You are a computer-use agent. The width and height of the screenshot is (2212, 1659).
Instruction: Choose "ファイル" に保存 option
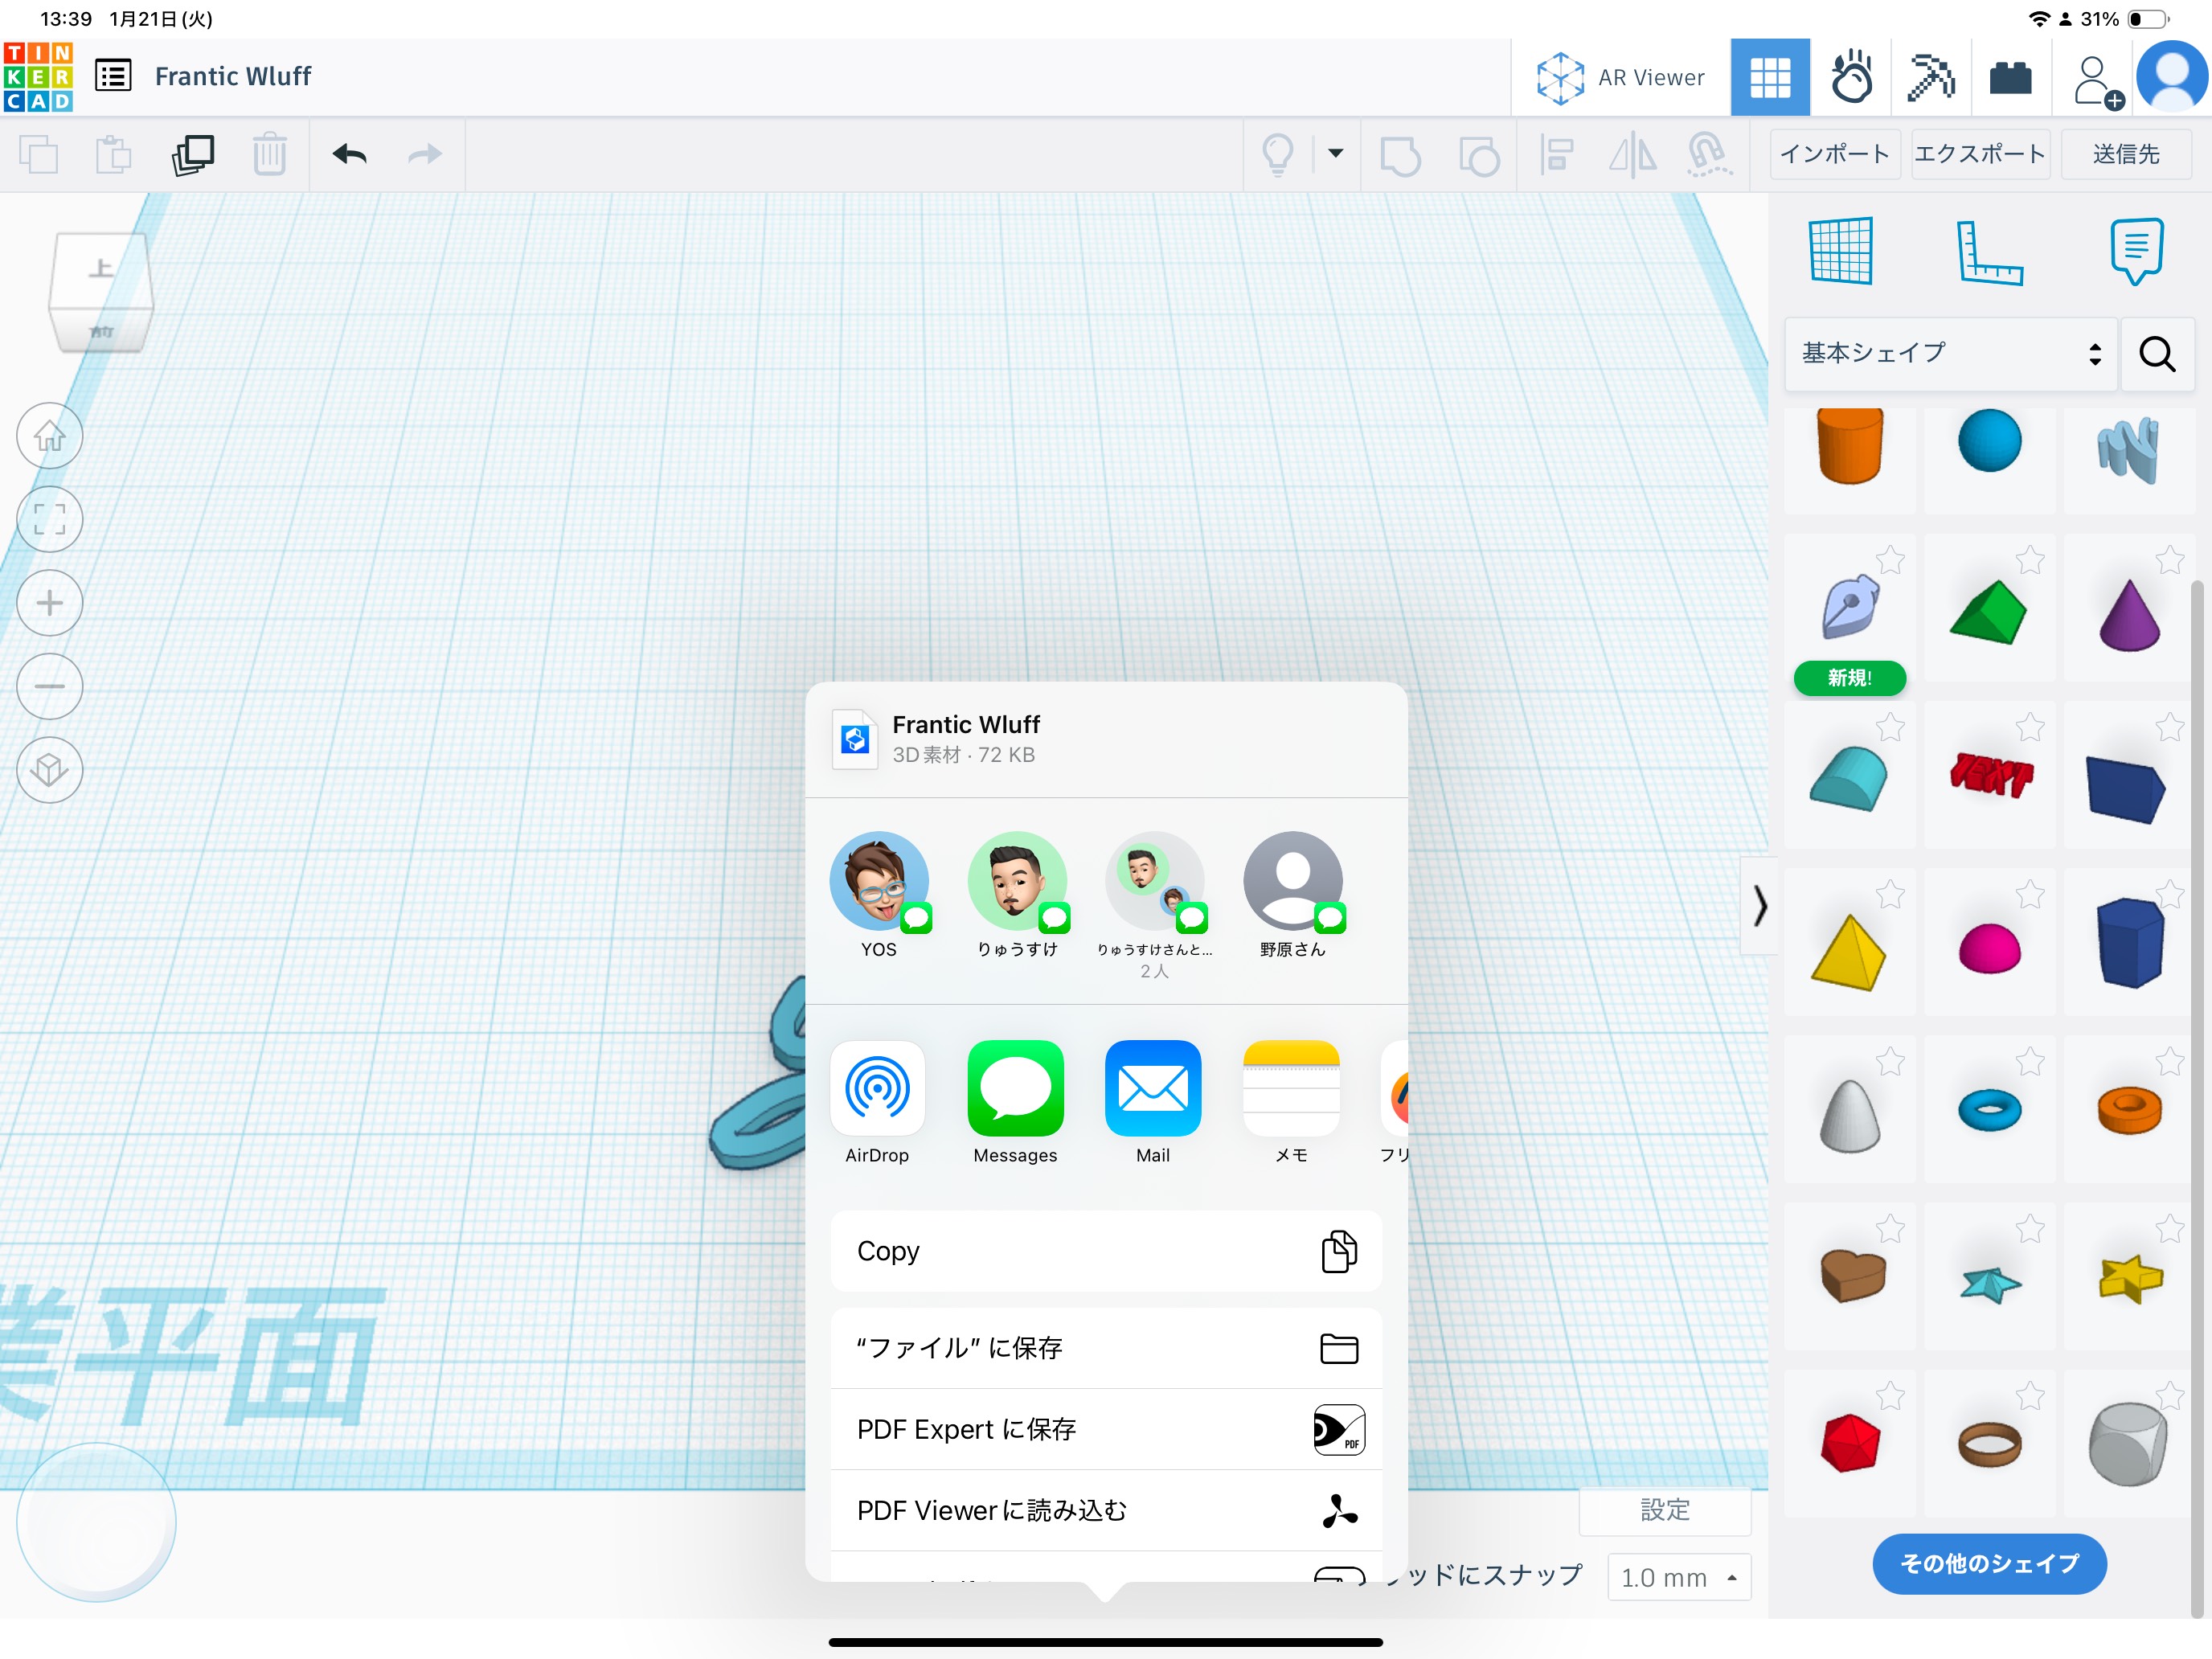pyautogui.click(x=1106, y=1348)
